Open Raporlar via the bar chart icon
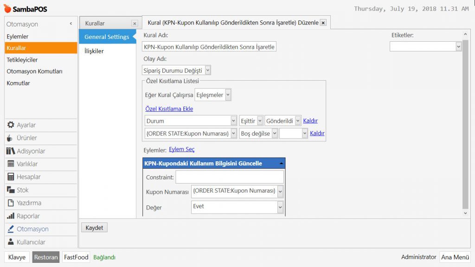Image resolution: width=475 pixels, height=267 pixels. pyautogui.click(x=11, y=216)
